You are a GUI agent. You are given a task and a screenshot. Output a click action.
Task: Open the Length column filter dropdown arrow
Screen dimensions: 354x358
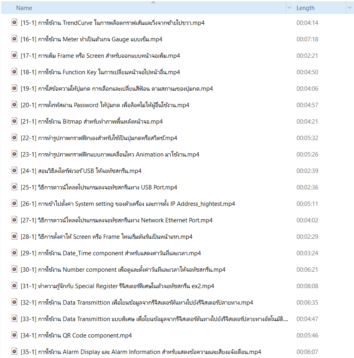348,8
